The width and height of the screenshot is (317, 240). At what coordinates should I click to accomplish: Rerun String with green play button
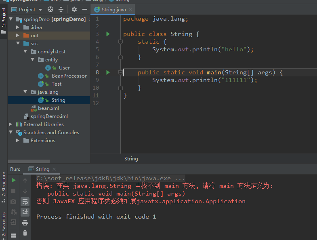(x=14, y=180)
